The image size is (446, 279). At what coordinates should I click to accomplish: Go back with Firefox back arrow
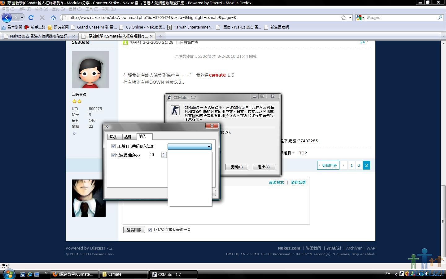pos(7,18)
